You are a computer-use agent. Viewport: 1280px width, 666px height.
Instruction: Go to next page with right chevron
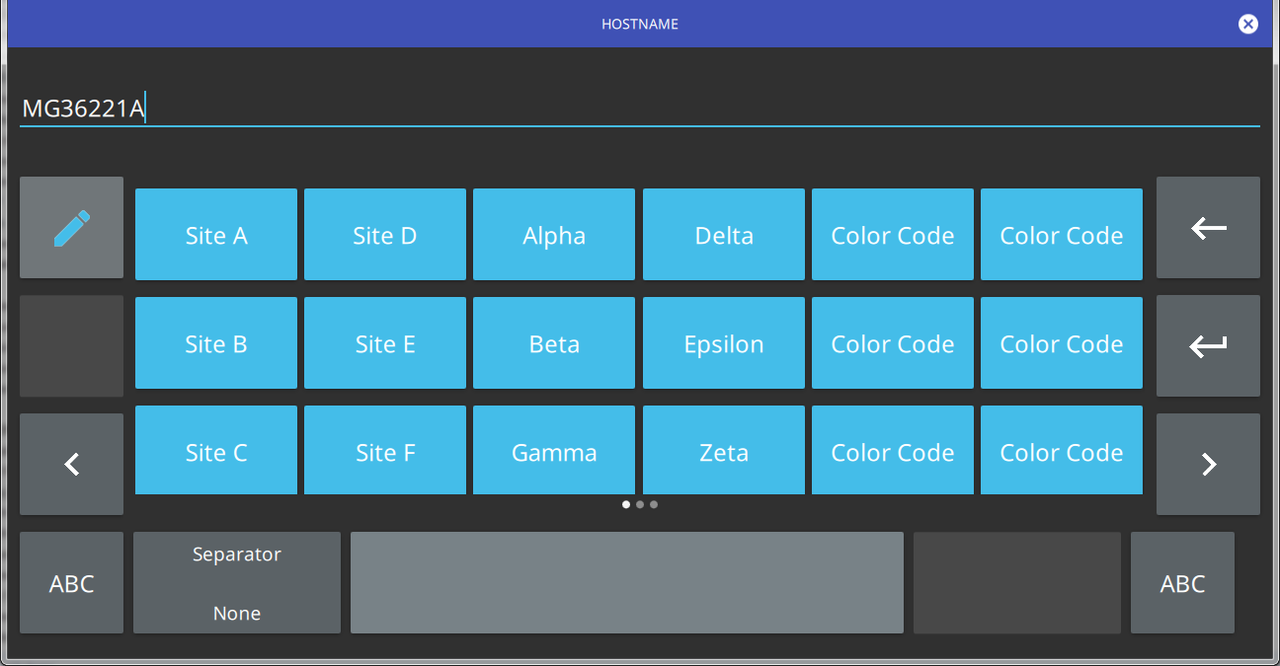pos(1208,464)
